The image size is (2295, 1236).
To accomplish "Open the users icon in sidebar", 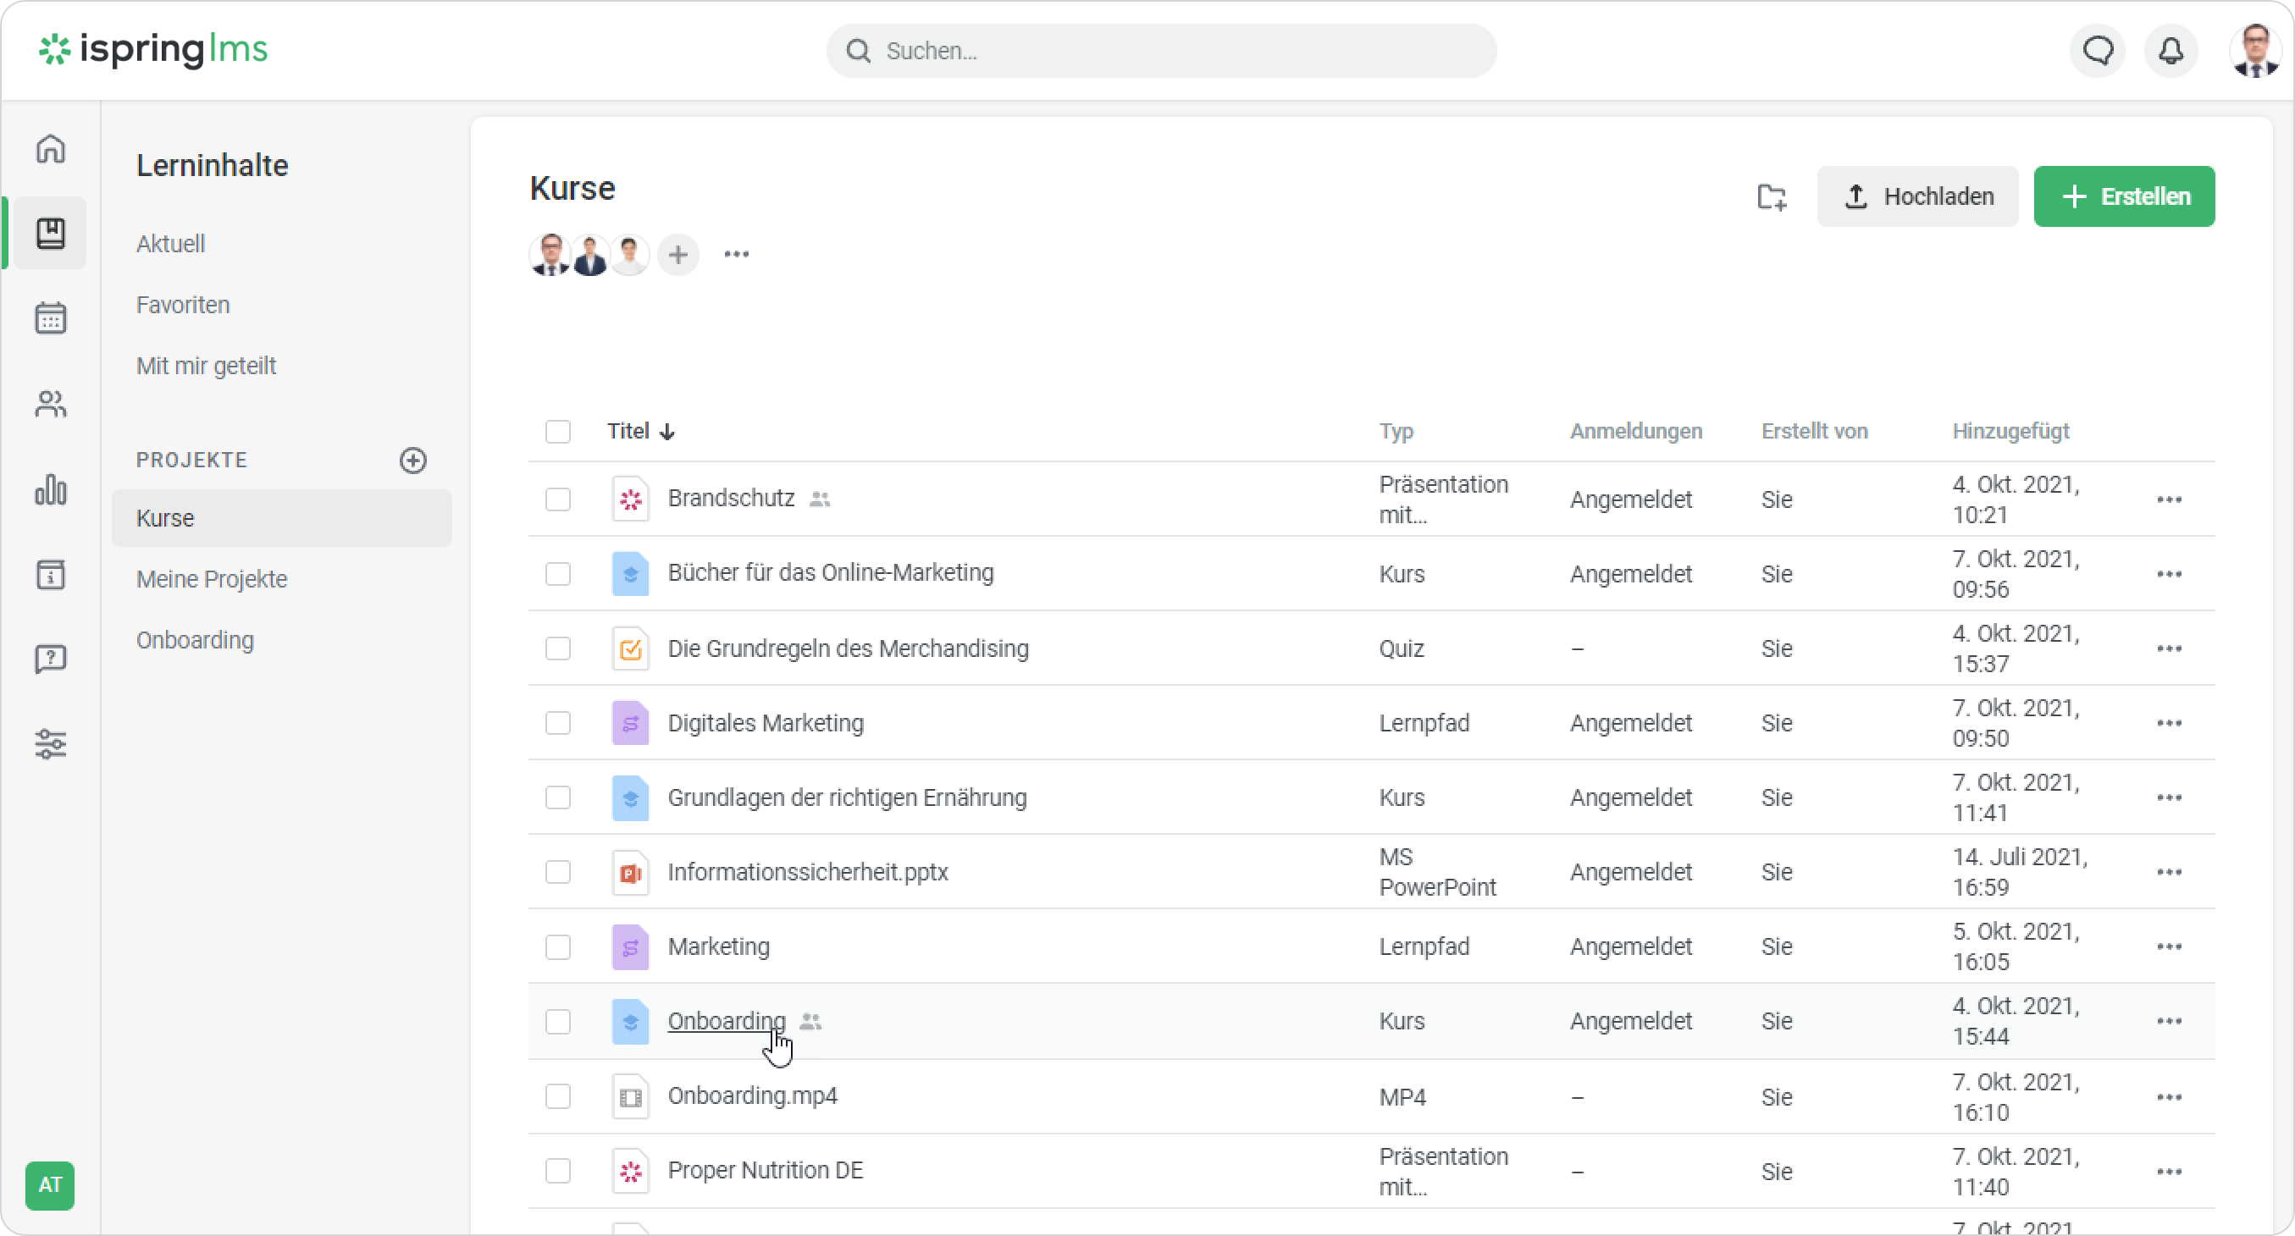I will (51, 405).
